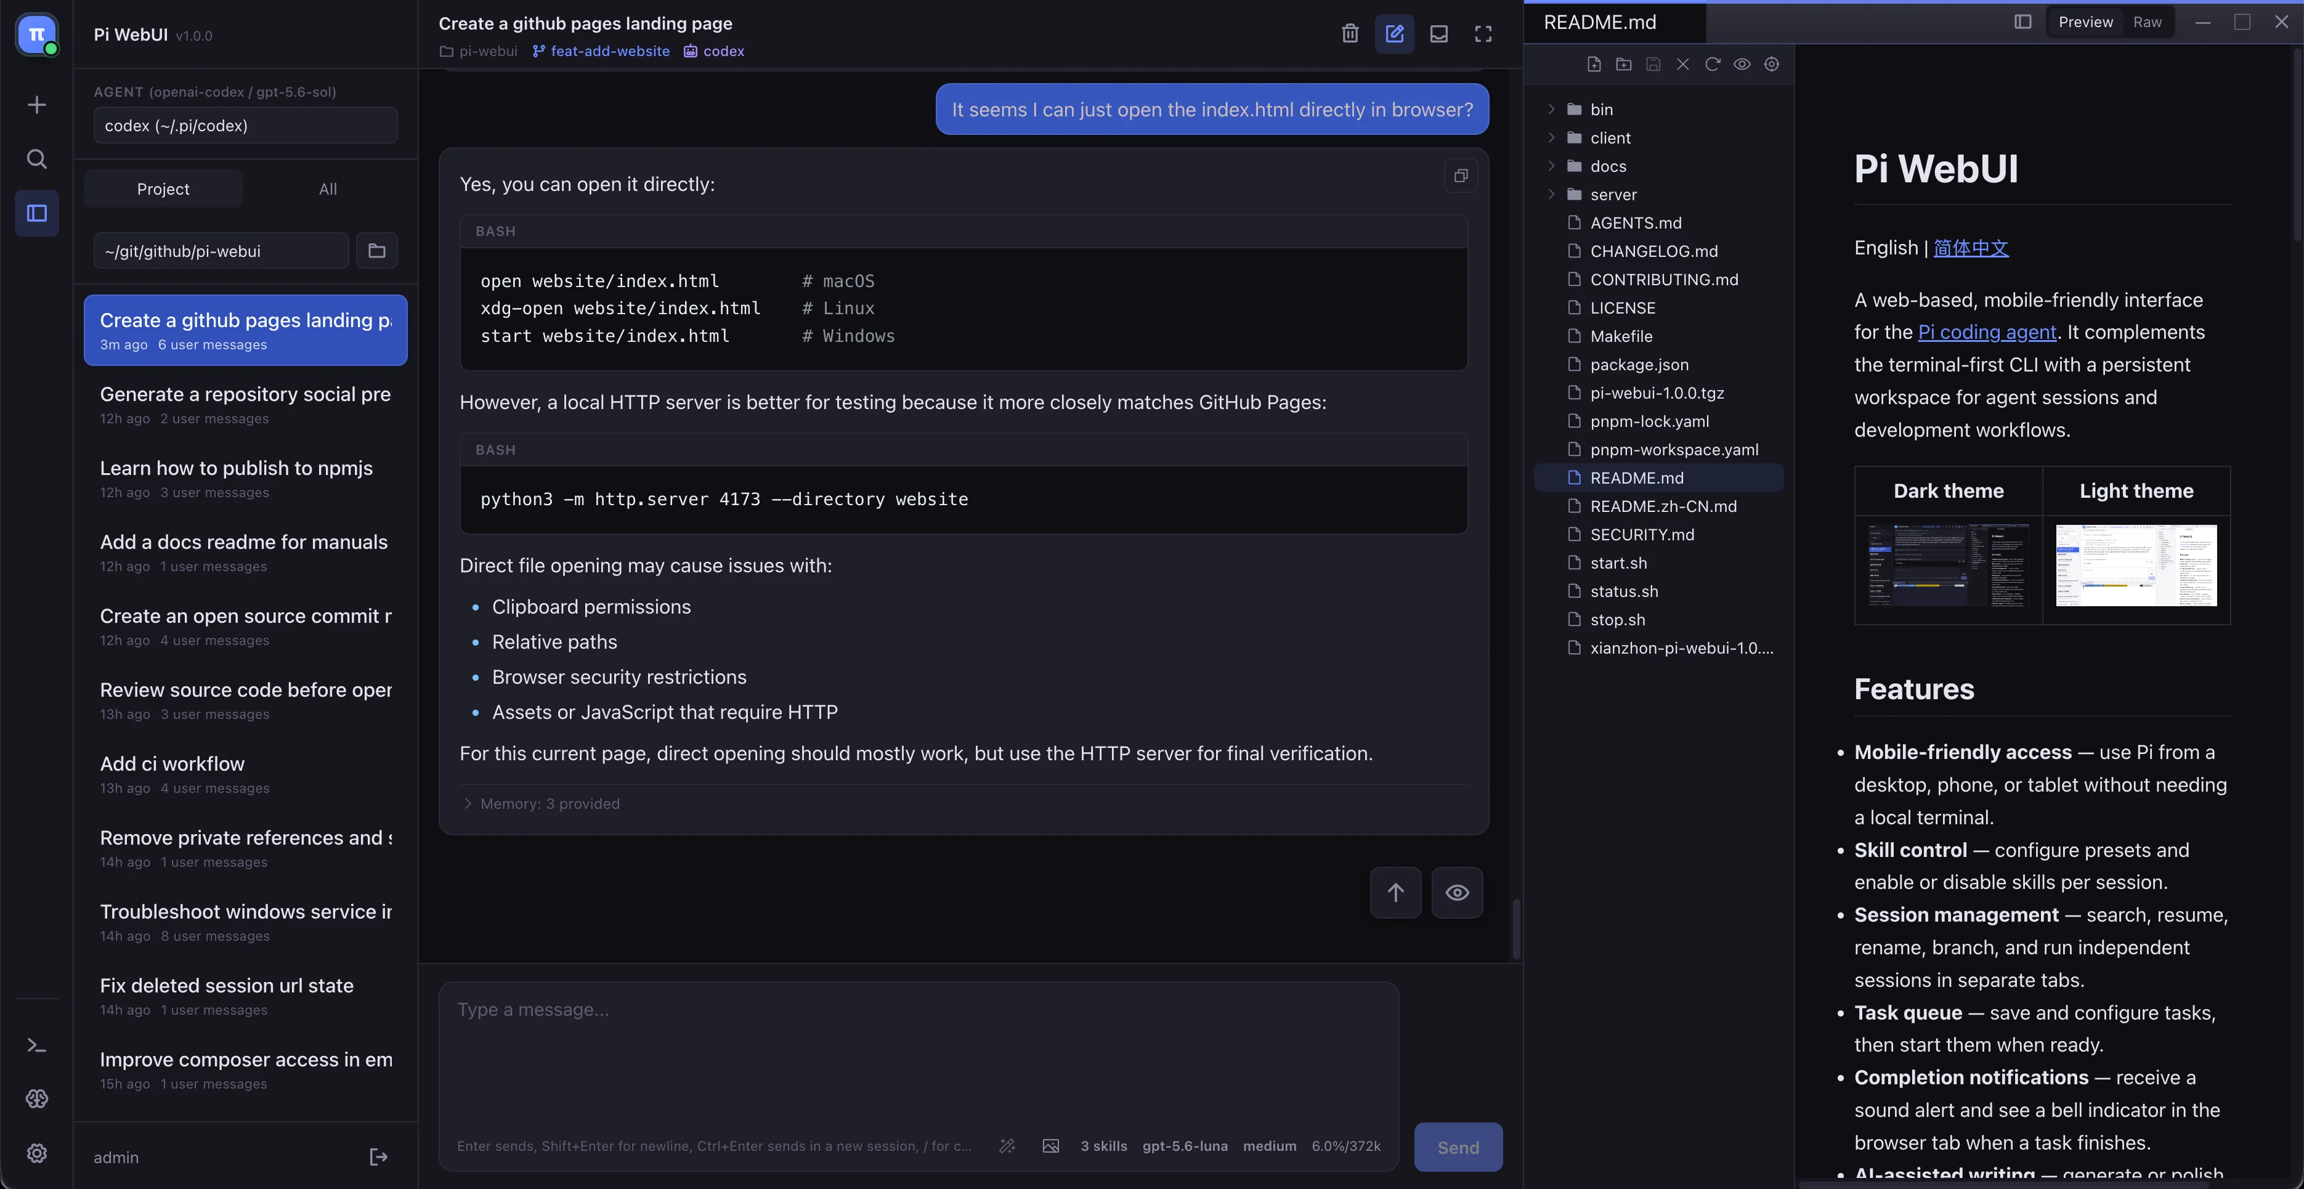2304x1189 pixels.
Task: Click the magic wand AI-writing icon
Action: (x=1007, y=1146)
